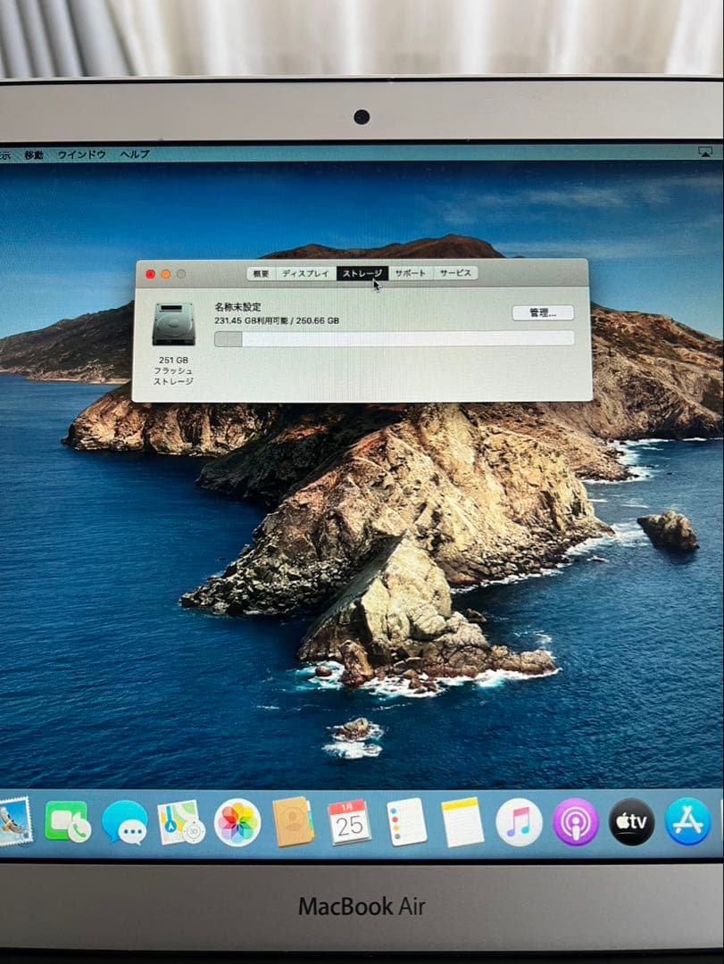Open the Apple TV app
The image size is (724, 964).
click(629, 821)
